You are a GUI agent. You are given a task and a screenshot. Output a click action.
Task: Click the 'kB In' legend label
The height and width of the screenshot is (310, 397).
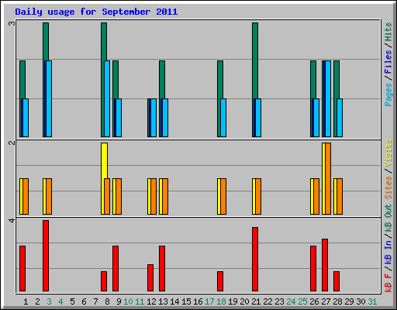388,252
